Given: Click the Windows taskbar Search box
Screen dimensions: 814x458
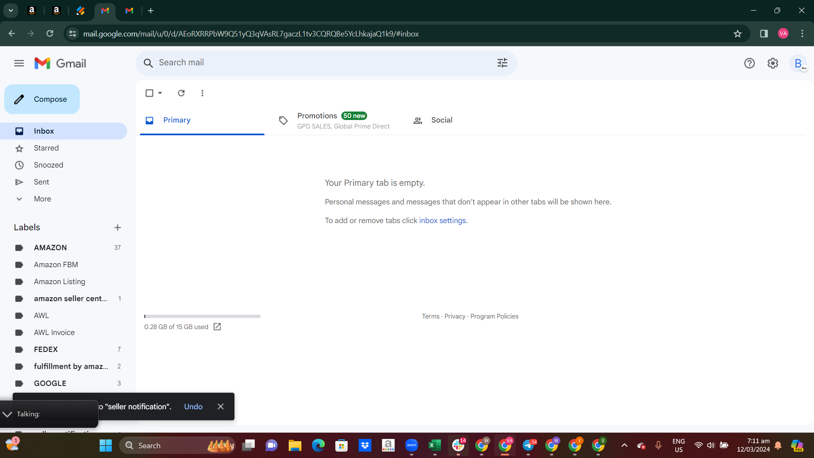Looking at the screenshot, I should pos(177,445).
